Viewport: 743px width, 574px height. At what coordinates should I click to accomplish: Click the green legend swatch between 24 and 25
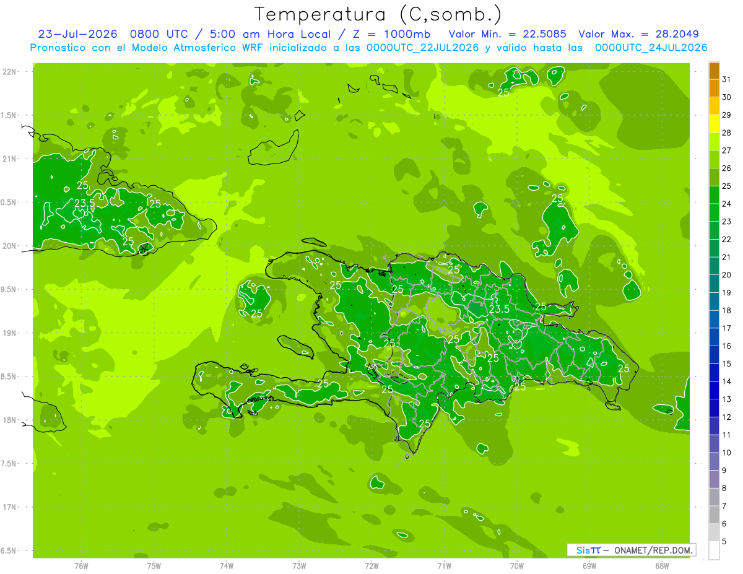pos(714,195)
